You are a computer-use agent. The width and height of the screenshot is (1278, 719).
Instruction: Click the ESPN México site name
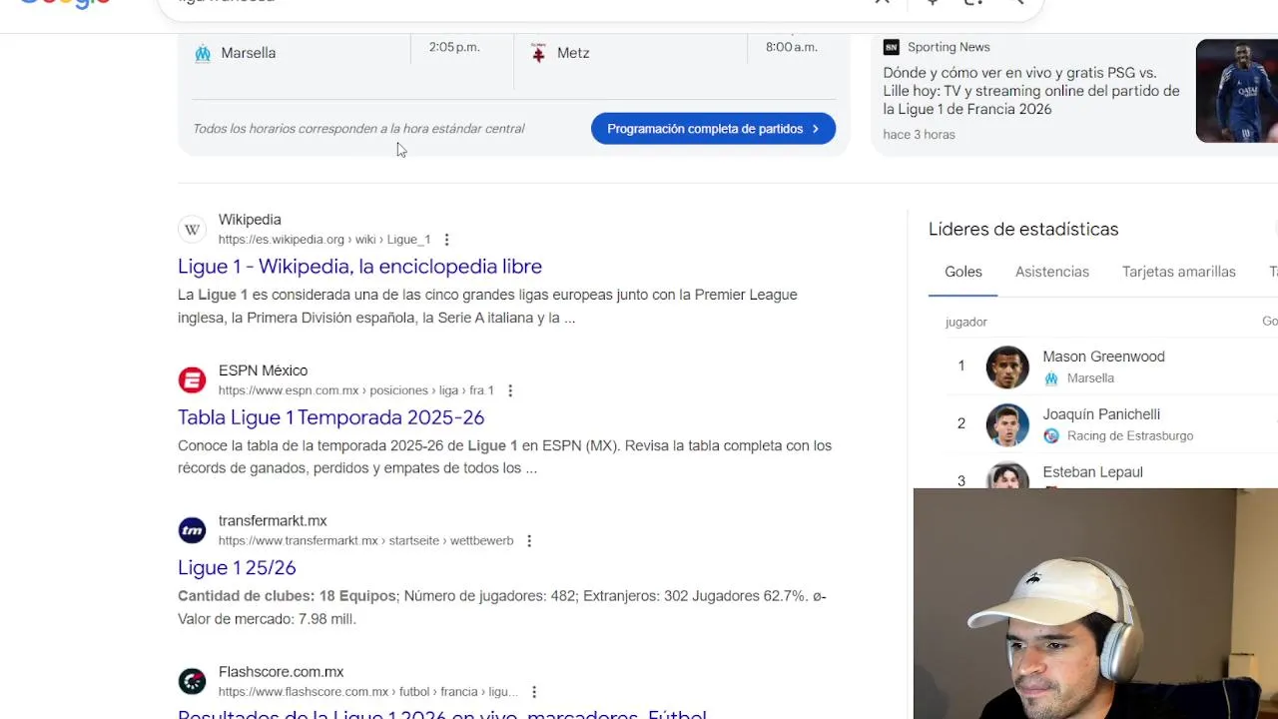pos(263,370)
